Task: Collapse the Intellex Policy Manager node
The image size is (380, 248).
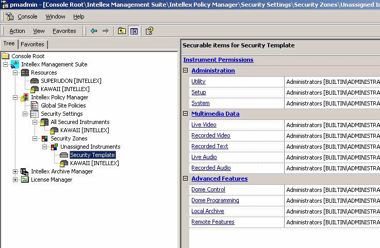Action: [15, 97]
